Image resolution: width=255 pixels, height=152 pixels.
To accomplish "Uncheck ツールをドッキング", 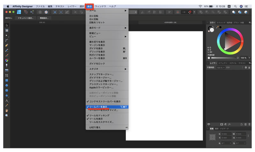I will pyautogui.click(x=107, y=115).
